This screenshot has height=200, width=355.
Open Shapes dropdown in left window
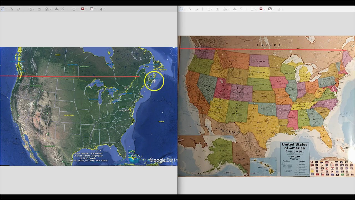(31, 9)
